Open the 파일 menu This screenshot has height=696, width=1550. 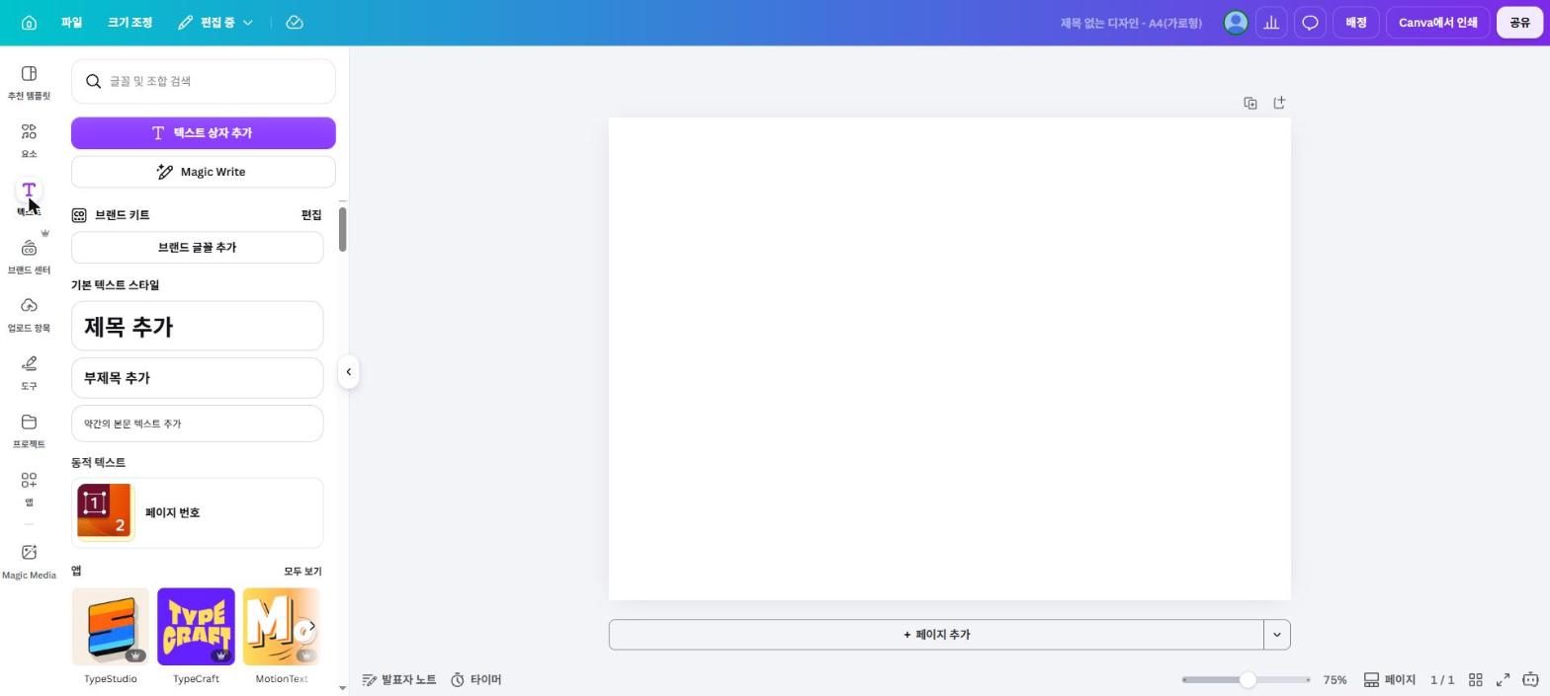pyautogui.click(x=71, y=23)
